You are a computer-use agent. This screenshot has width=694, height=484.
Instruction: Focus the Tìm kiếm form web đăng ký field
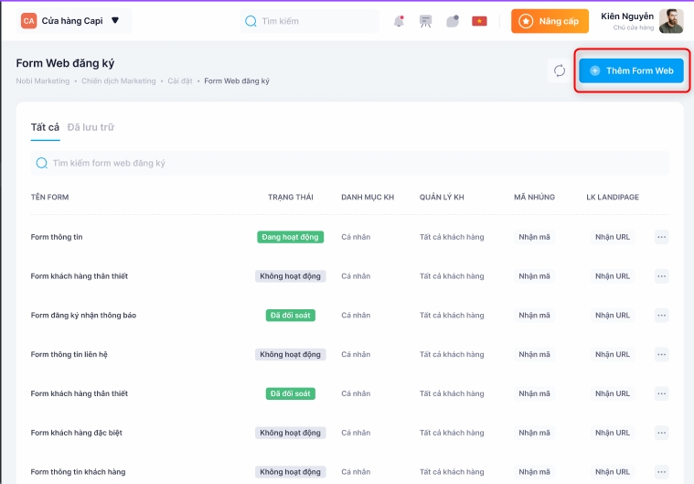point(349,163)
